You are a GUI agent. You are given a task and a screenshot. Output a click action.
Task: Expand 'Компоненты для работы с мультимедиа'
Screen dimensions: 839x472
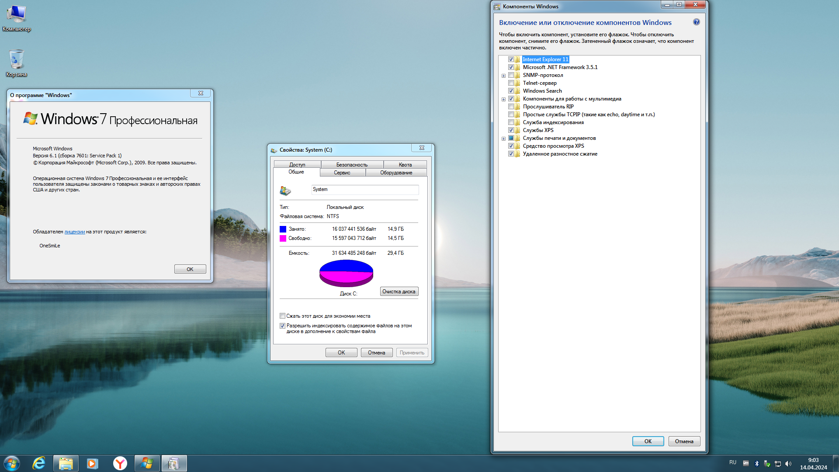click(504, 98)
